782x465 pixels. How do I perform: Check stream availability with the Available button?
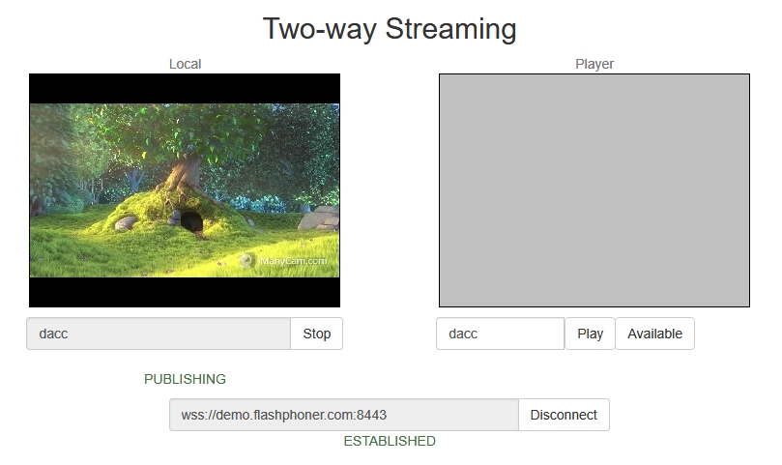coord(654,334)
